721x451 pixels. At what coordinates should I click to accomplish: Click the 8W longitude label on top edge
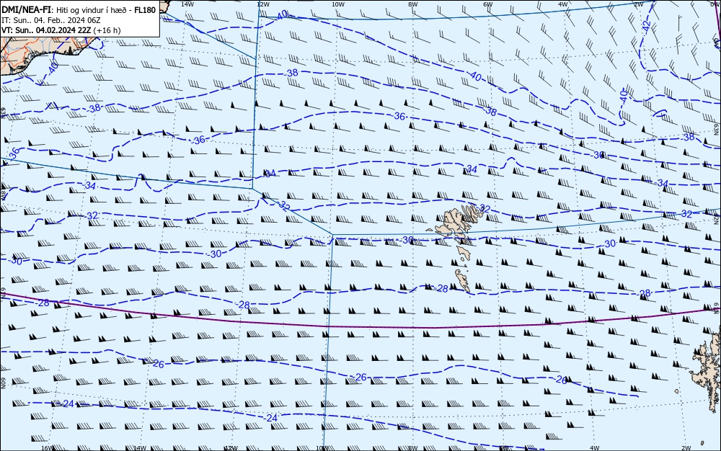point(413,4)
